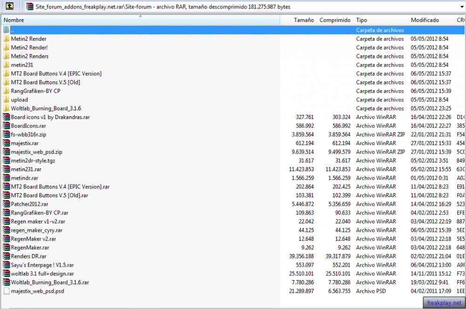Click the archive icon of Patcher2012.rar
Image resolution: width=466 pixels, height=309 pixels.
coord(6,204)
